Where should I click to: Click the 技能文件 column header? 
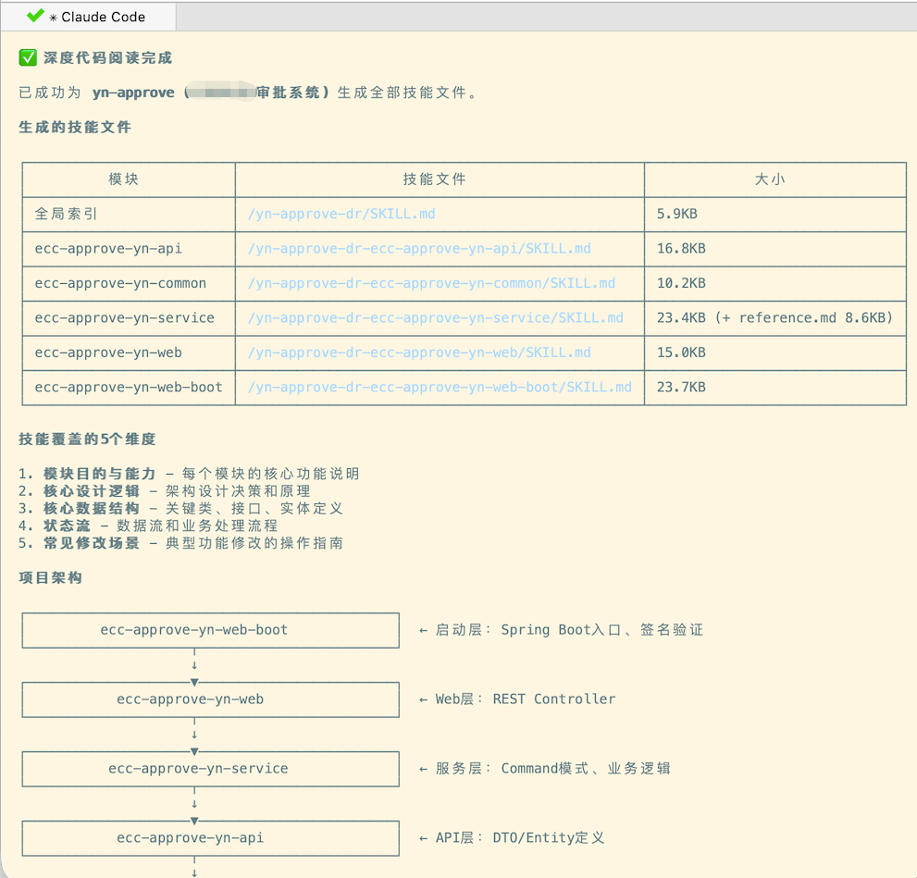coord(440,179)
